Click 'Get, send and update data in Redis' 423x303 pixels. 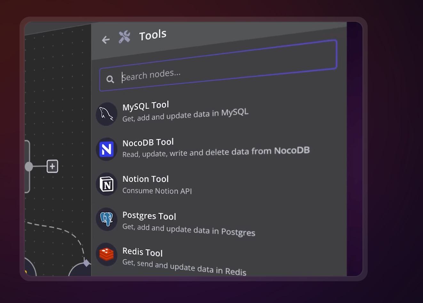pos(184,267)
